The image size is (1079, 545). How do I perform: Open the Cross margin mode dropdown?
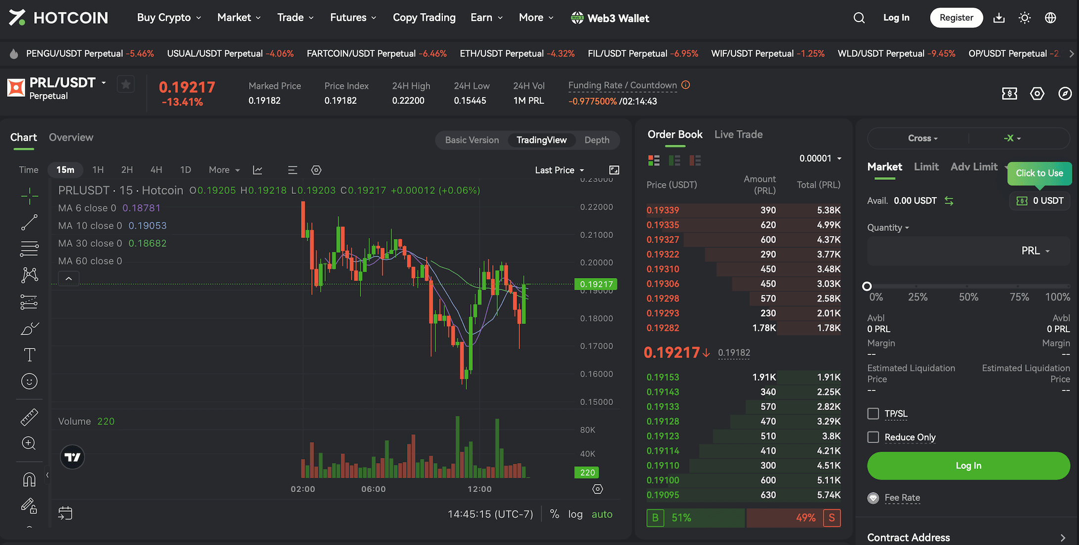[x=923, y=138]
